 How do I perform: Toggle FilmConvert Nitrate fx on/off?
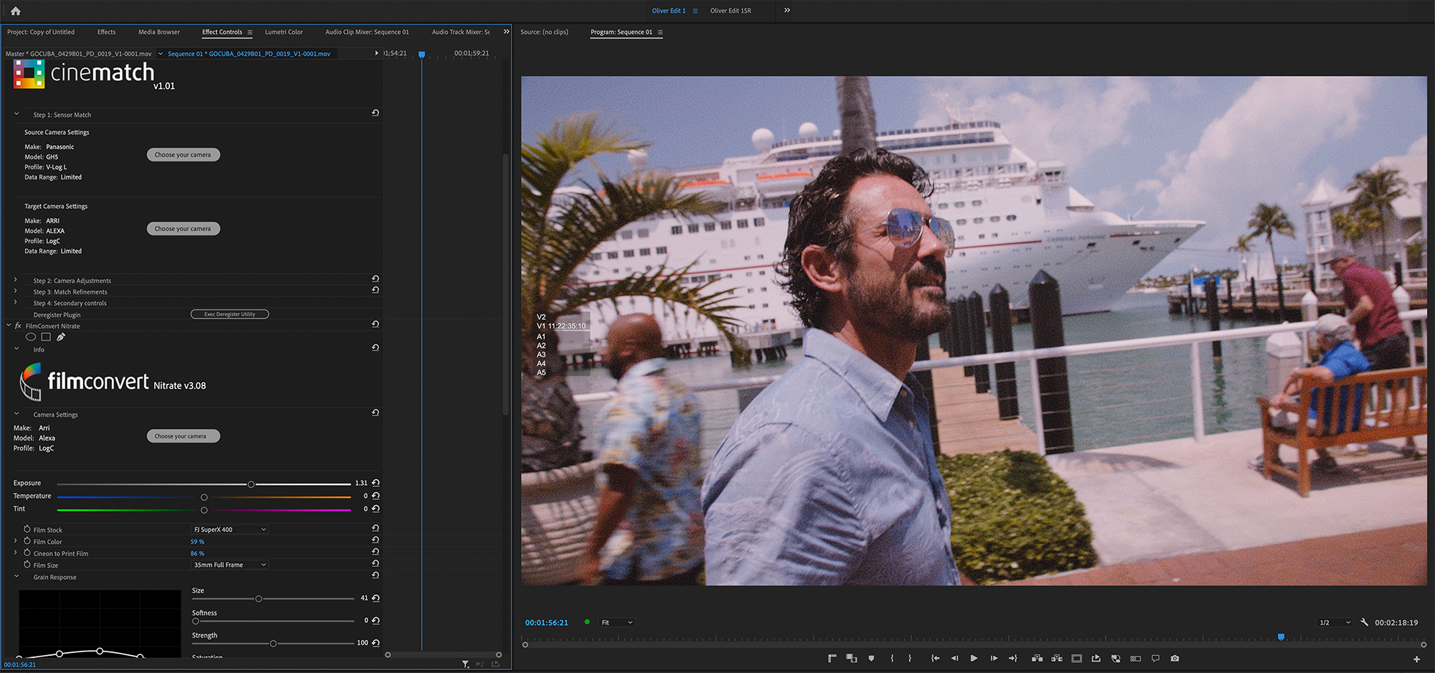tap(18, 326)
